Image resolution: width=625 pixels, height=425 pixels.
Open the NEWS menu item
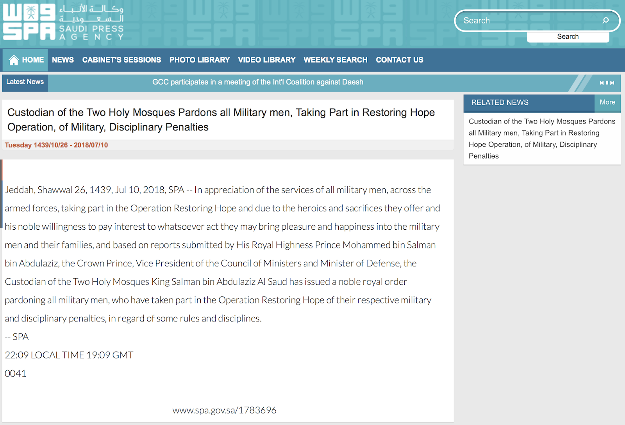coord(63,60)
